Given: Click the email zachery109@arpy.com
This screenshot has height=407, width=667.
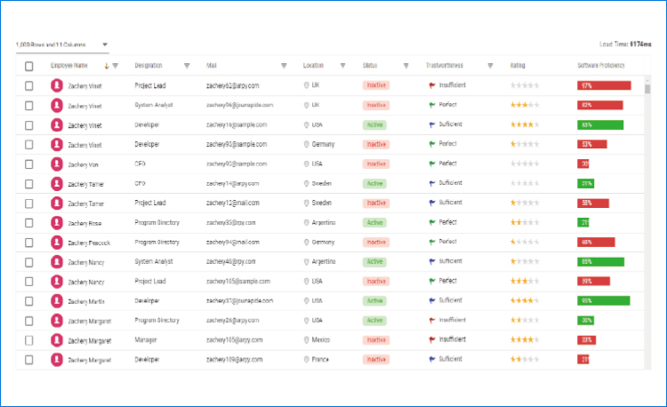Looking at the screenshot, I should [x=235, y=359].
